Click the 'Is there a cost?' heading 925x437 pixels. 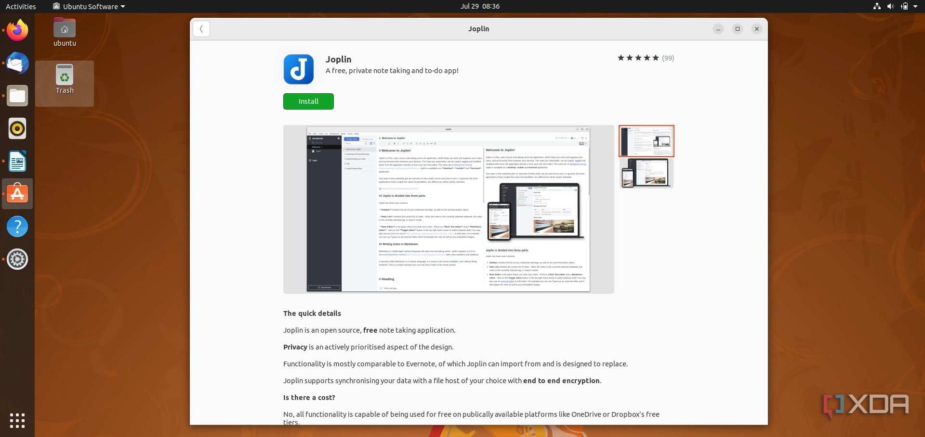(x=309, y=398)
